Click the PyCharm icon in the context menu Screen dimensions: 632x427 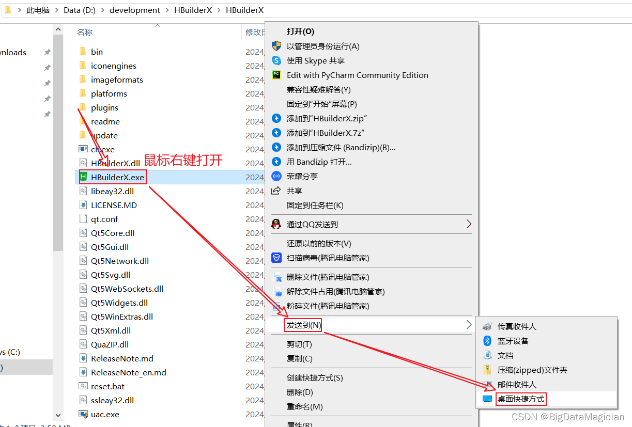click(x=276, y=75)
